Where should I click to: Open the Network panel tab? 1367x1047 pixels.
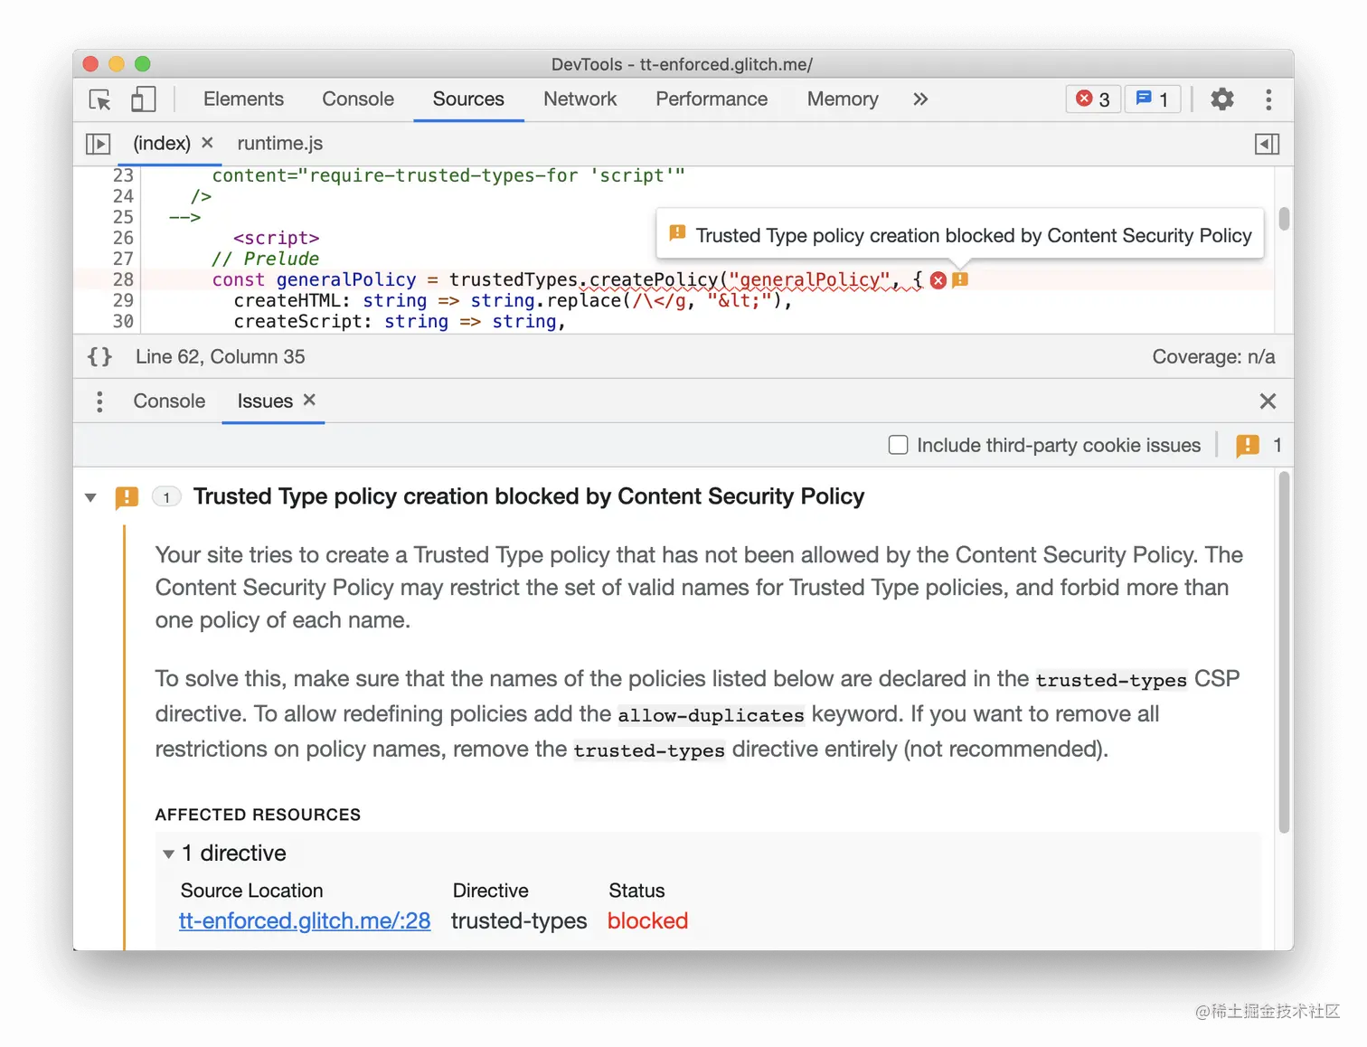click(x=580, y=99)
